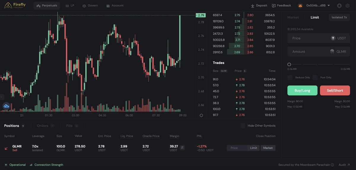The height and width of the screenshot is (170, 356).
Task: Open settings with the gear icon
Action: point(347,6)
